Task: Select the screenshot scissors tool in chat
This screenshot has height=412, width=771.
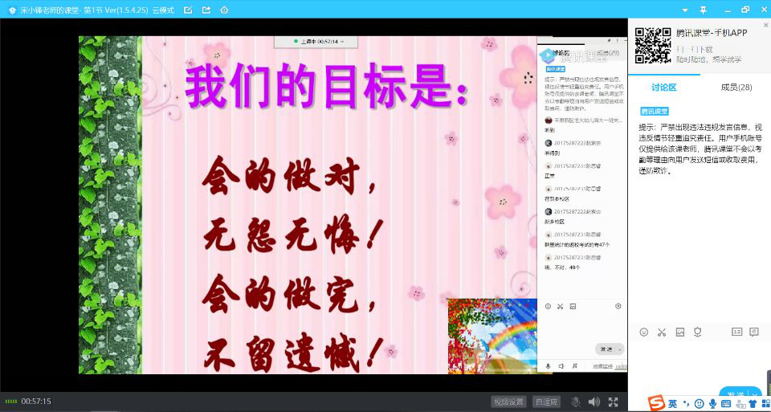Action: (662, 332)
